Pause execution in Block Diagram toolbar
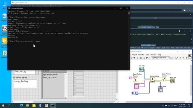This screenshot has height=108, width=193. point(134,58)
